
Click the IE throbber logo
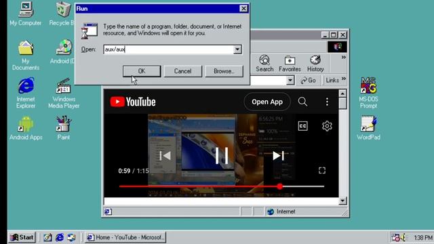coord(337,47)
